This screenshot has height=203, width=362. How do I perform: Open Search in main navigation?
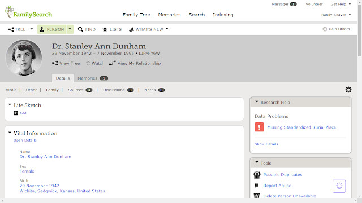coord(197,15)
